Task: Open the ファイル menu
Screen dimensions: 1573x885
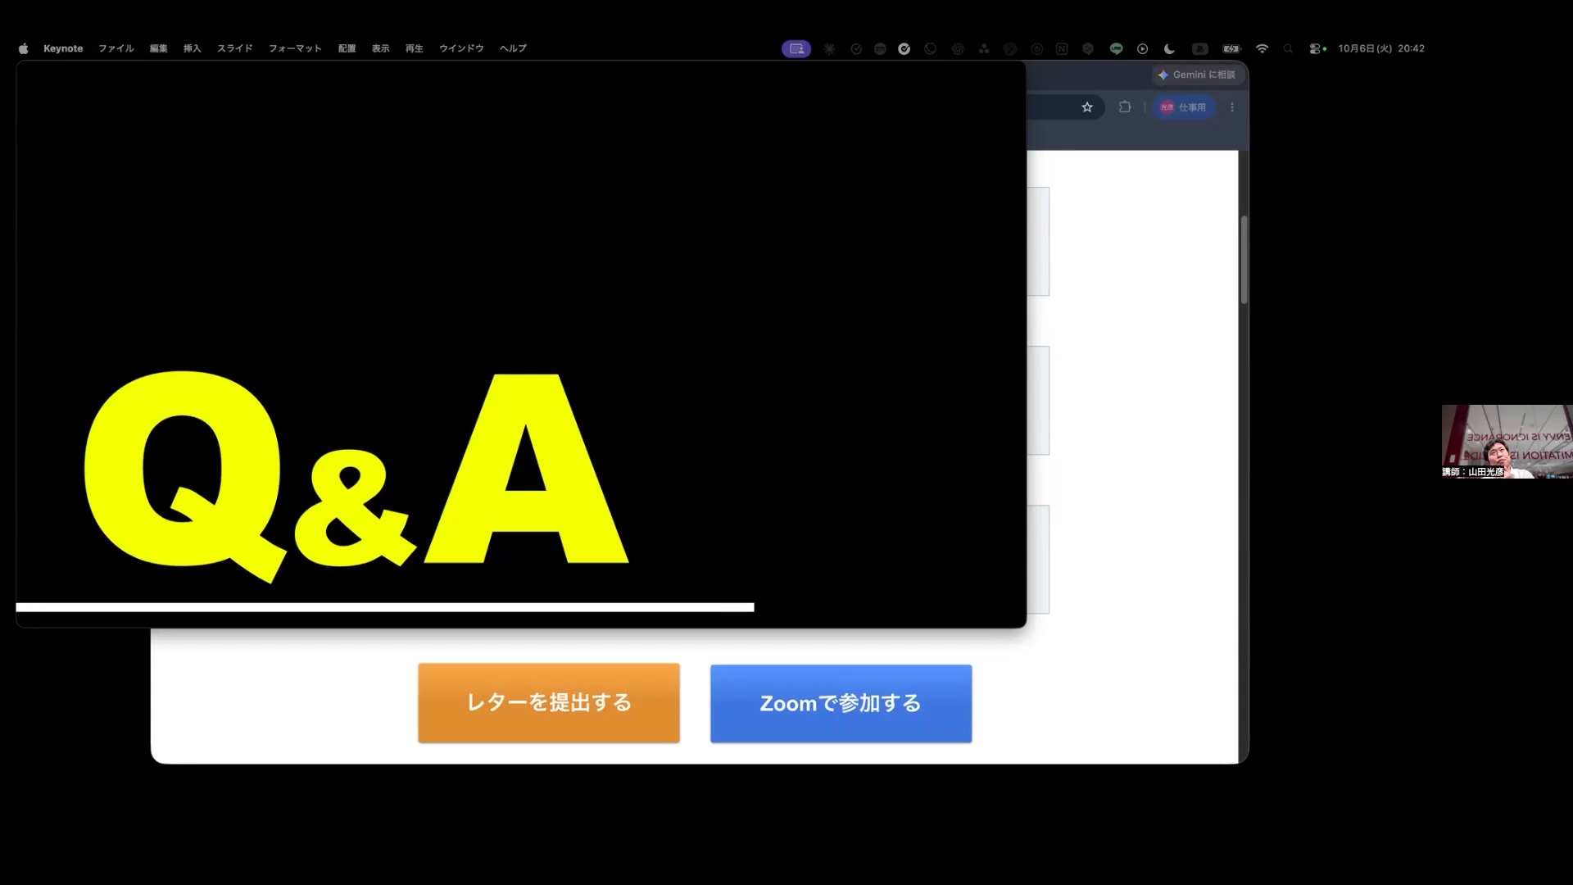Action: [x=116, y=48]
